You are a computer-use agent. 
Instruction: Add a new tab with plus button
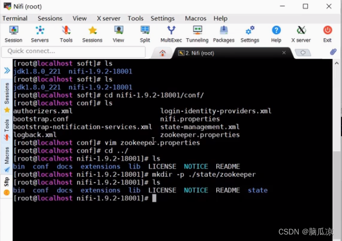(x=303, y=52)
